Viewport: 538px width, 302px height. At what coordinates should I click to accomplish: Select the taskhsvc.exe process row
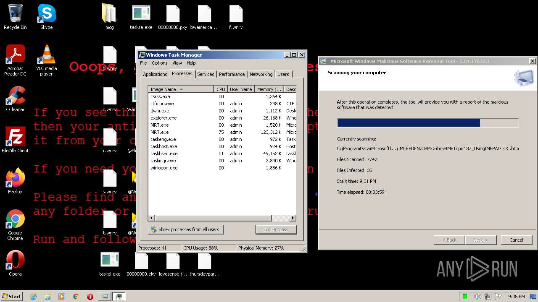click(222, 154)
